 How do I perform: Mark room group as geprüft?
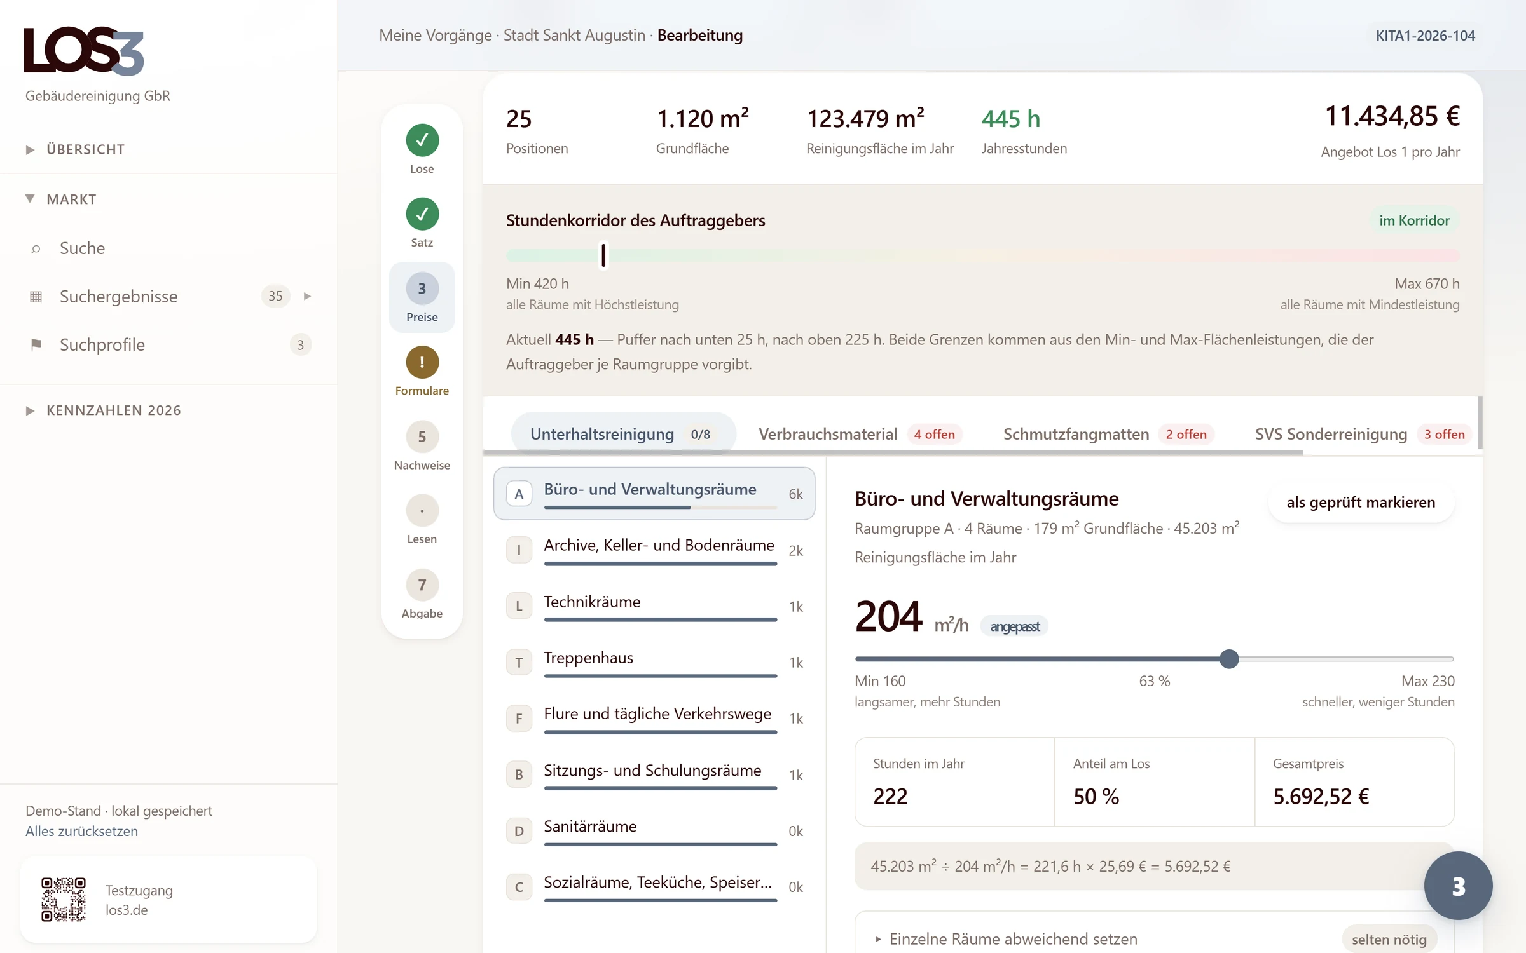1361,502
